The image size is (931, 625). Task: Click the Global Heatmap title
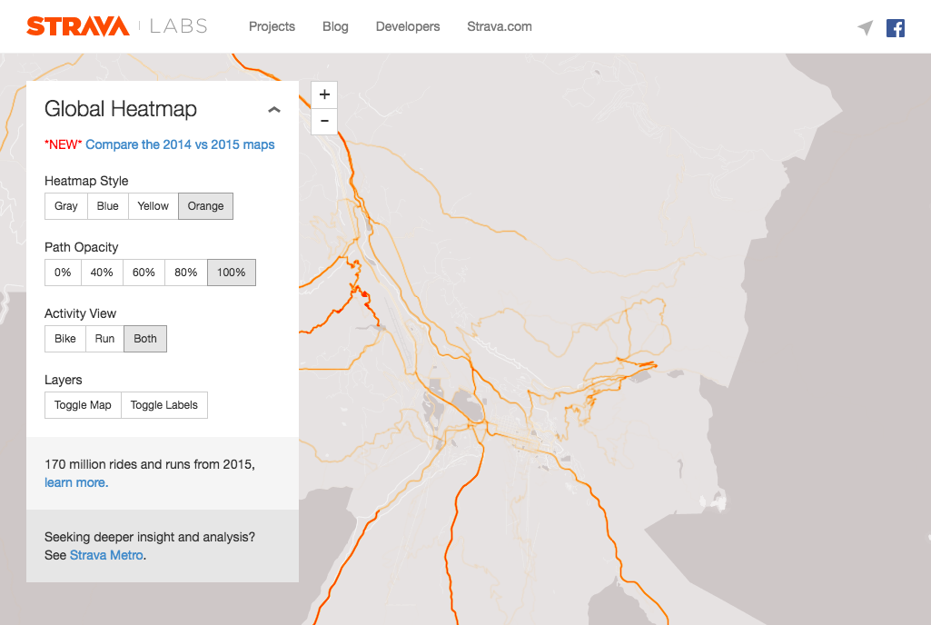point(121,109)
